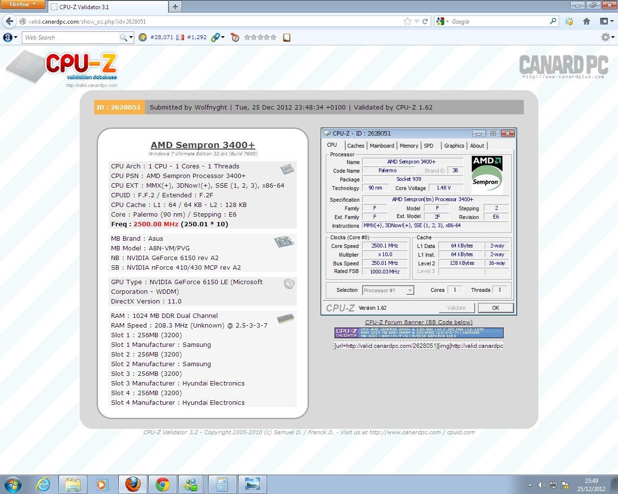Click the OK button in CPU-Z window
The width and height of the screenshot is (618, 494).
click(495, 308)
